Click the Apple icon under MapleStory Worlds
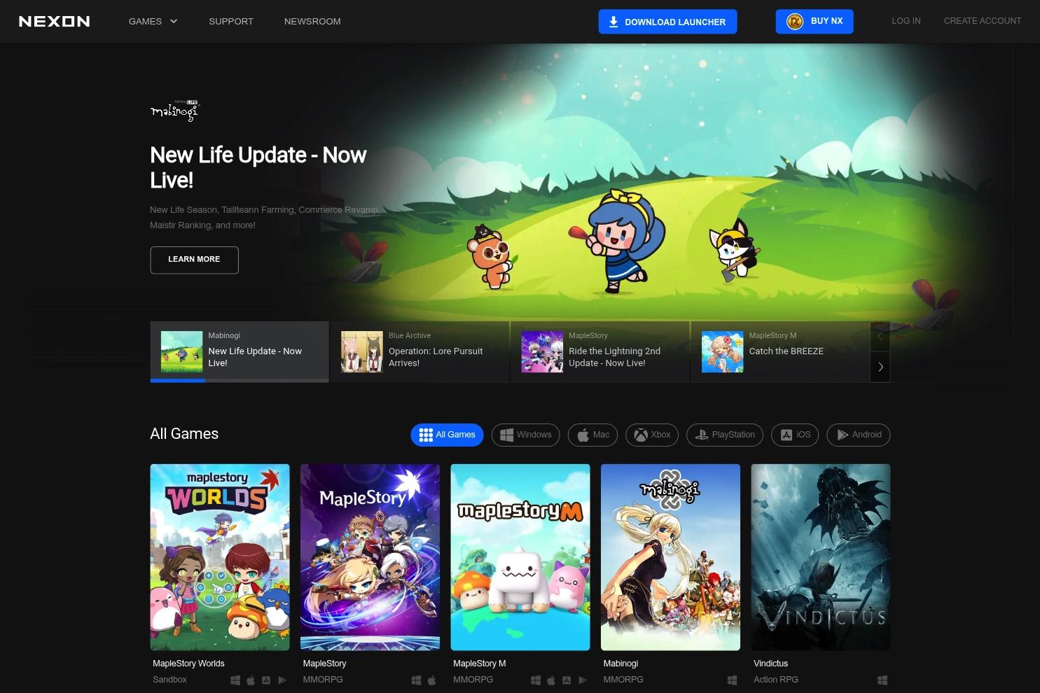This screenshot has height=693, width=1040. [x=251, y=680]
